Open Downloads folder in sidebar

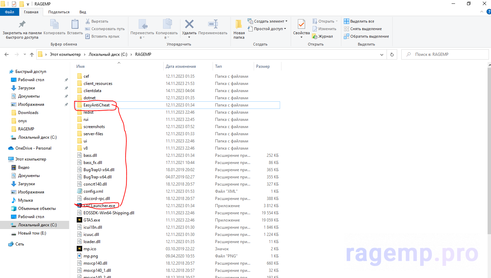(28, 113)
